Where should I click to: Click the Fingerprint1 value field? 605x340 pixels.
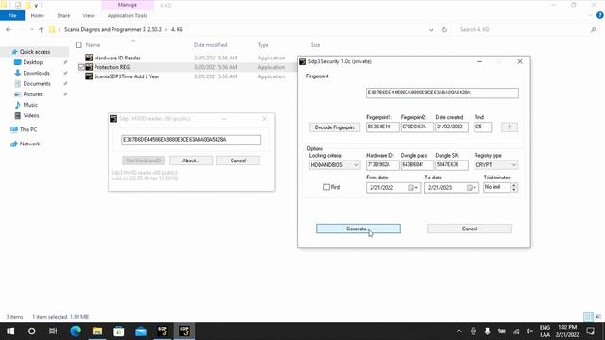(x=382, y=127)
